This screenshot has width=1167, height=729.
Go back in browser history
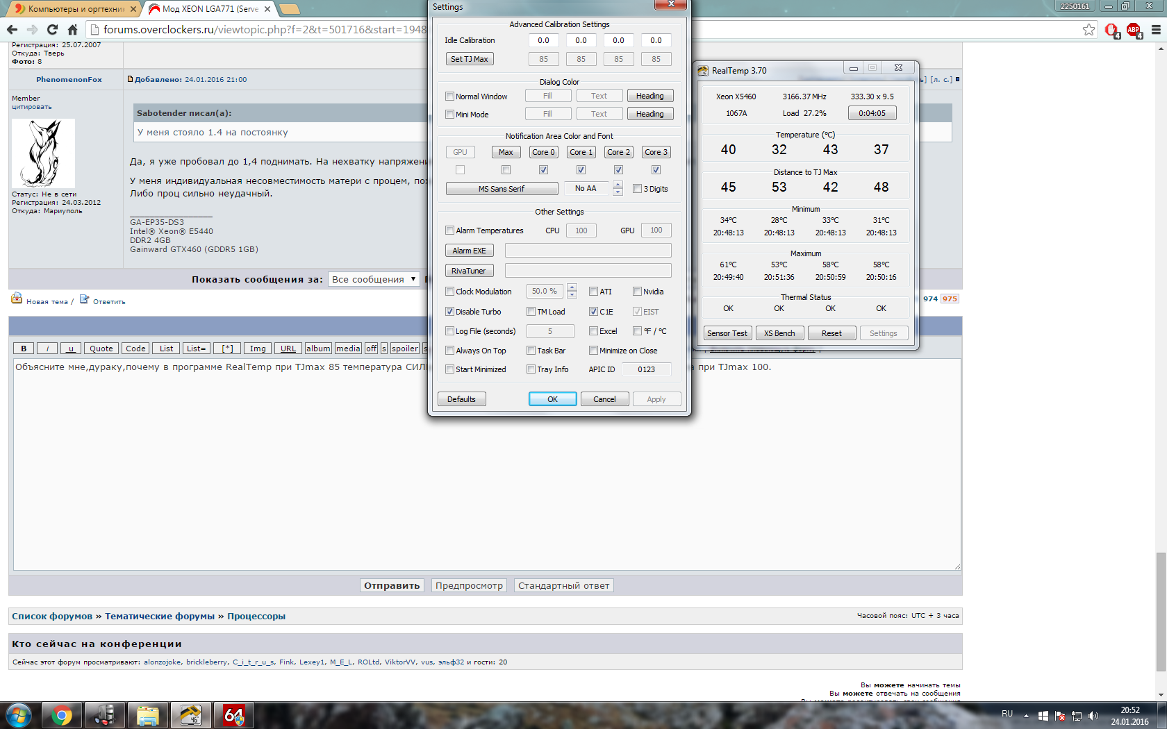click(12, 29)
